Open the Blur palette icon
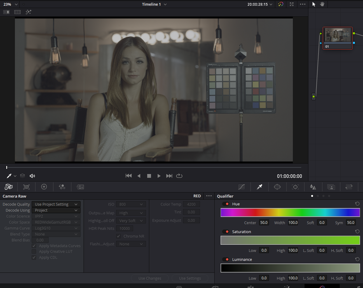The height and width of the screenshot is (288, 363). 313,187
